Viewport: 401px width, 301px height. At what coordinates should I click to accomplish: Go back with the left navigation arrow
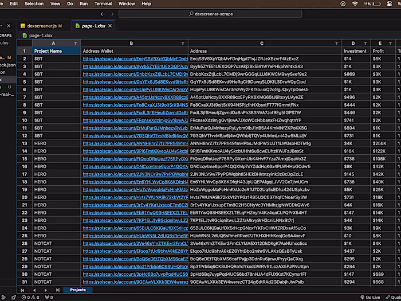point(103,14)
